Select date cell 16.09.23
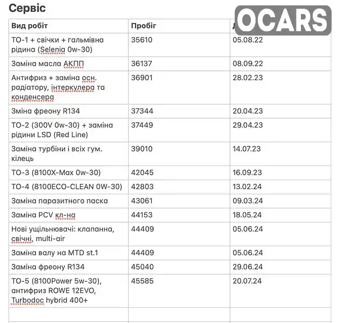Image resolution: width=337 pixels, height=323 pixels. [280, 173]
